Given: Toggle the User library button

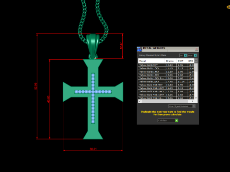Looking at the screenshot, I should click(x=192, y=55).
